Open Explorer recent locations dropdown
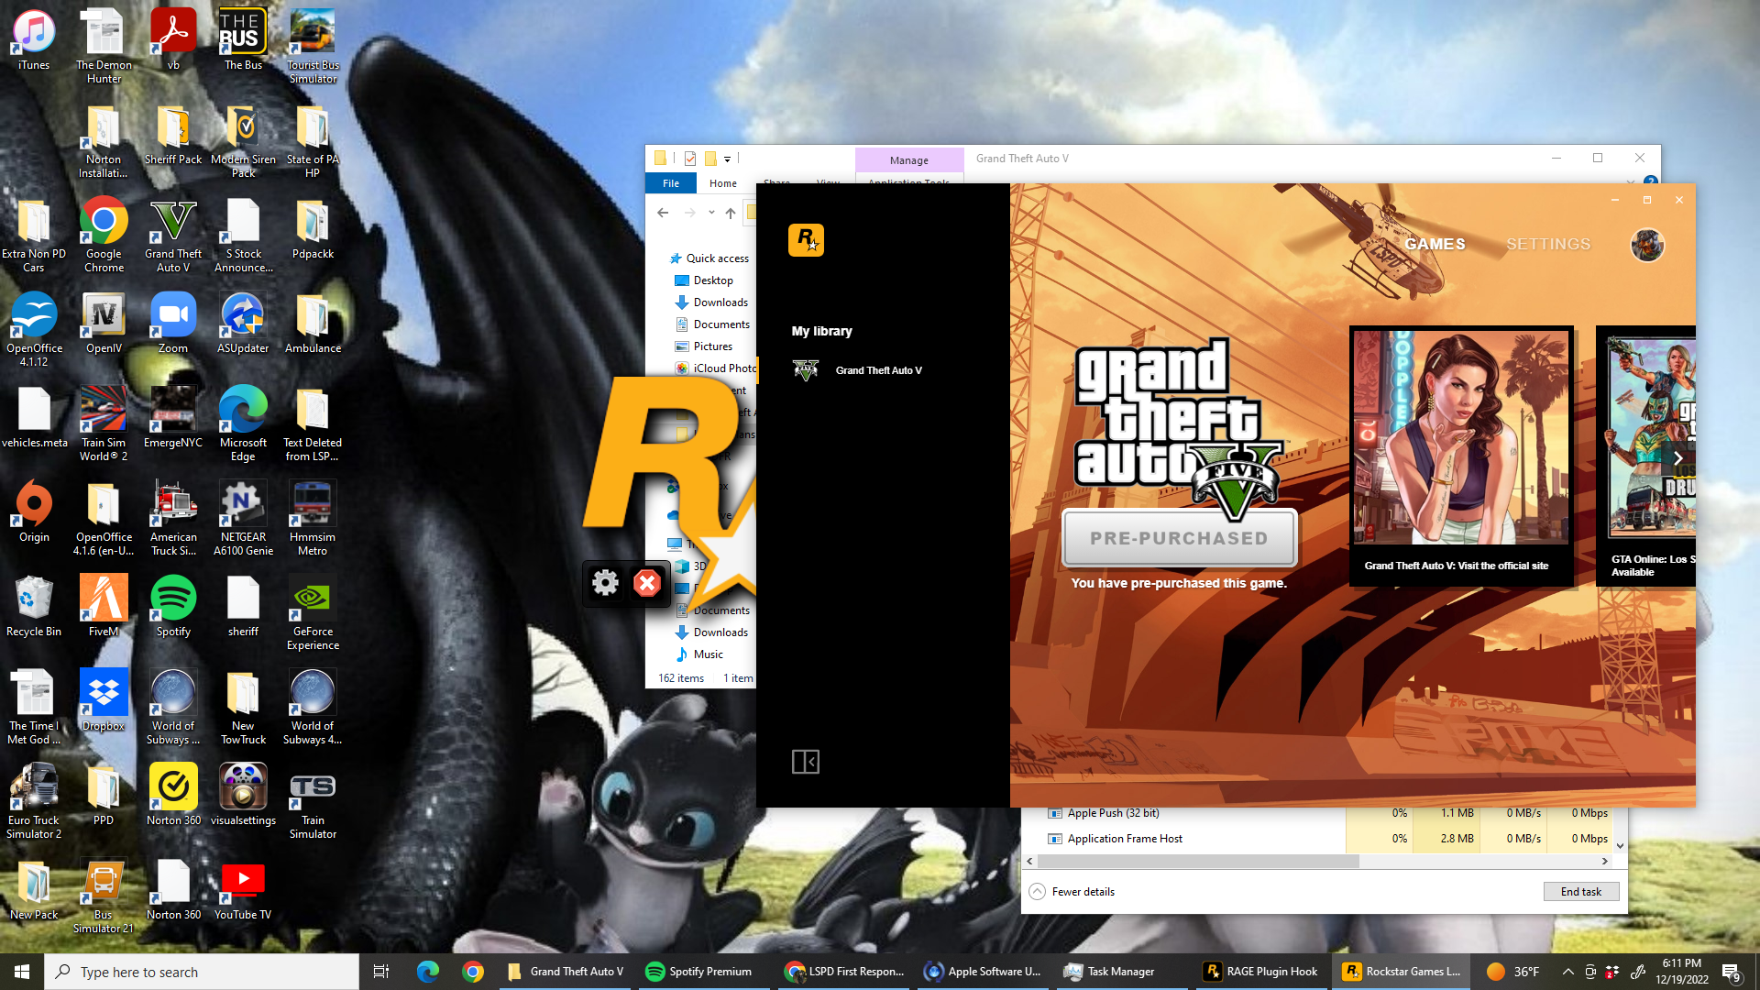 coord(711,213)
